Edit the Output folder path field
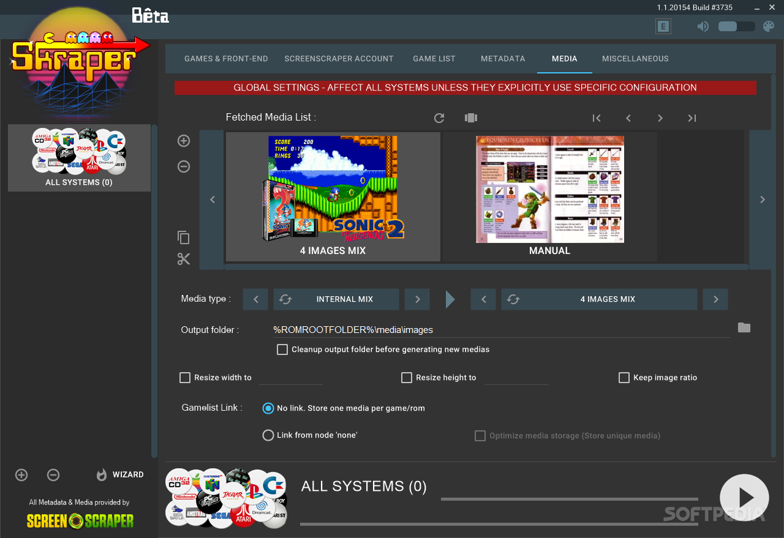This screenshot has height=538, width=784. [502, 330]
